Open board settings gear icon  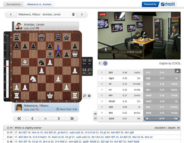[x=89, y=96]
